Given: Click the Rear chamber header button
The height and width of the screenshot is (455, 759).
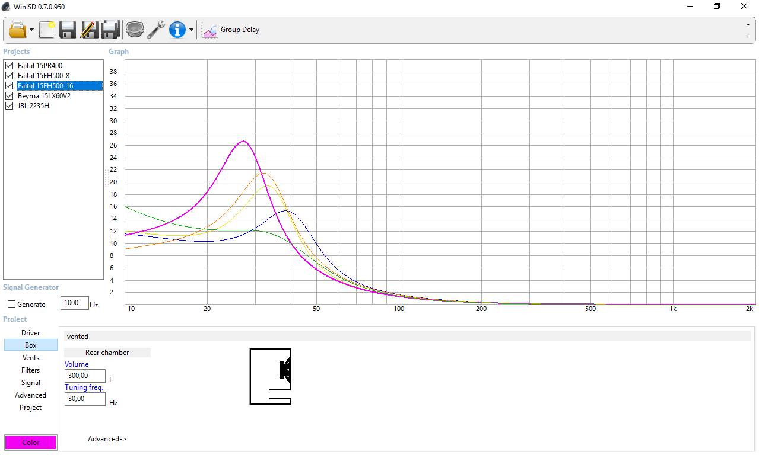Looking at the screenshot, I should click(107, 353).
